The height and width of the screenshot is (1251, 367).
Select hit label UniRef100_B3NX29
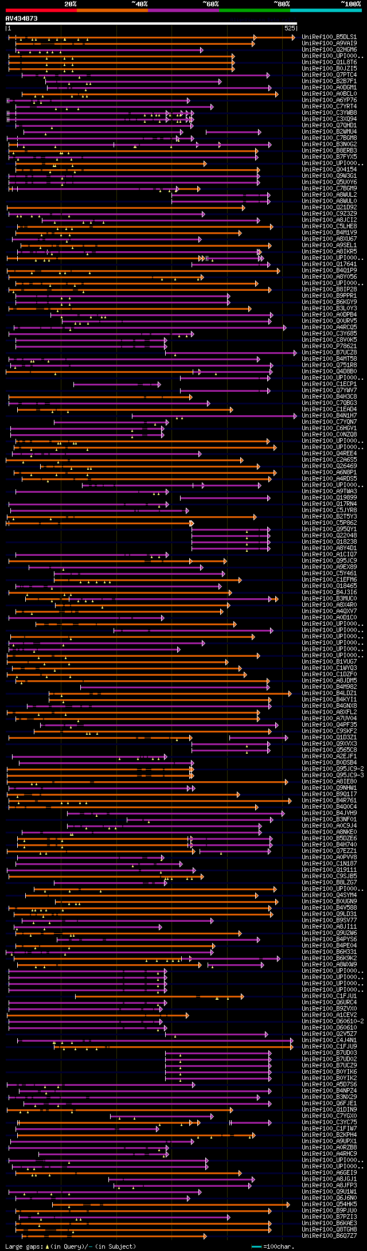329,1097
